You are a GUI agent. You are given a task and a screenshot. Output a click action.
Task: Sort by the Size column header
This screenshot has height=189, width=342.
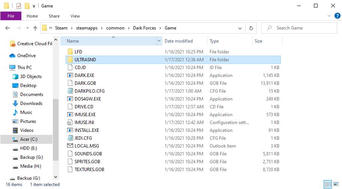click(267, 41)
